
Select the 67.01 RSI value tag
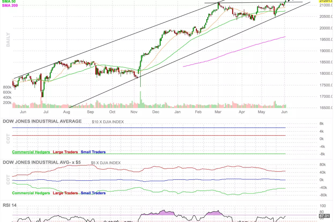click(324, 216)
